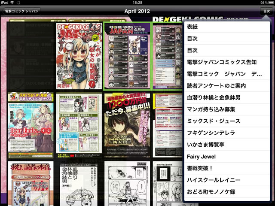Open 書戦突破！ chapter
The width and height of the screenshot is (275, 206).
[227, 168]
